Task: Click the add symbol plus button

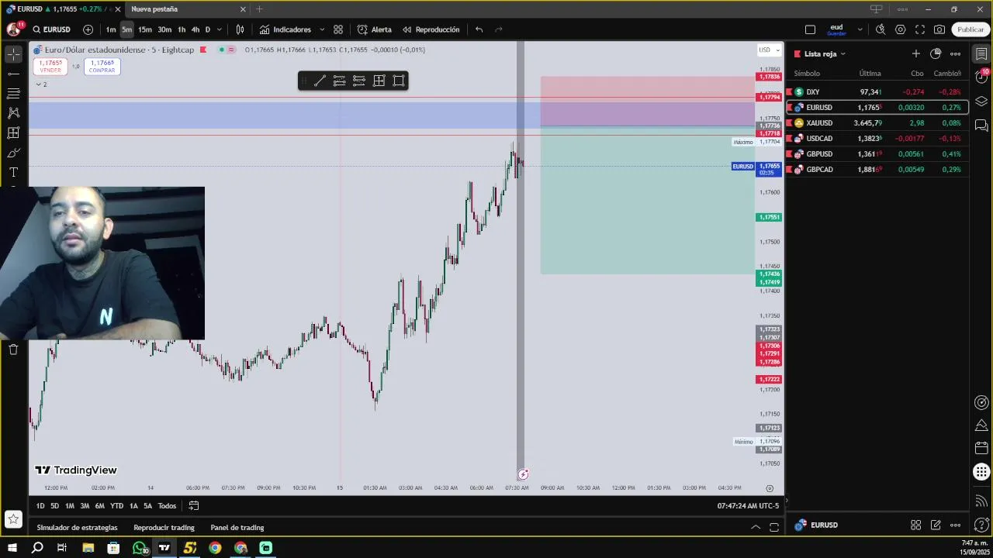Action: (88, 29)
